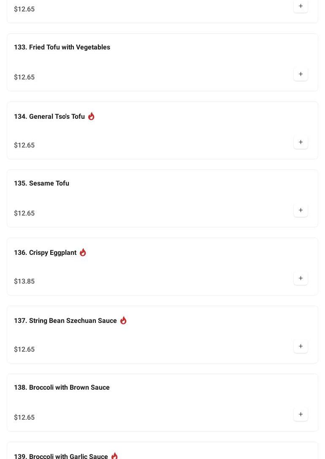The image size is (325, 459).
Task: View 137. String Bean Szechuan Sauce
Action: tap(65, 321)
